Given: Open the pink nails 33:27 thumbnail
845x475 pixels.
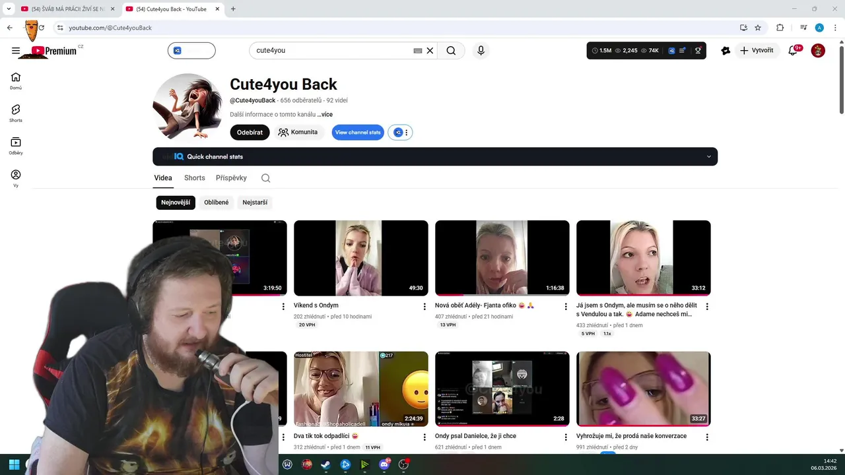Looking at the screenshot, I should pyautogui.click(x=644, y=389).
